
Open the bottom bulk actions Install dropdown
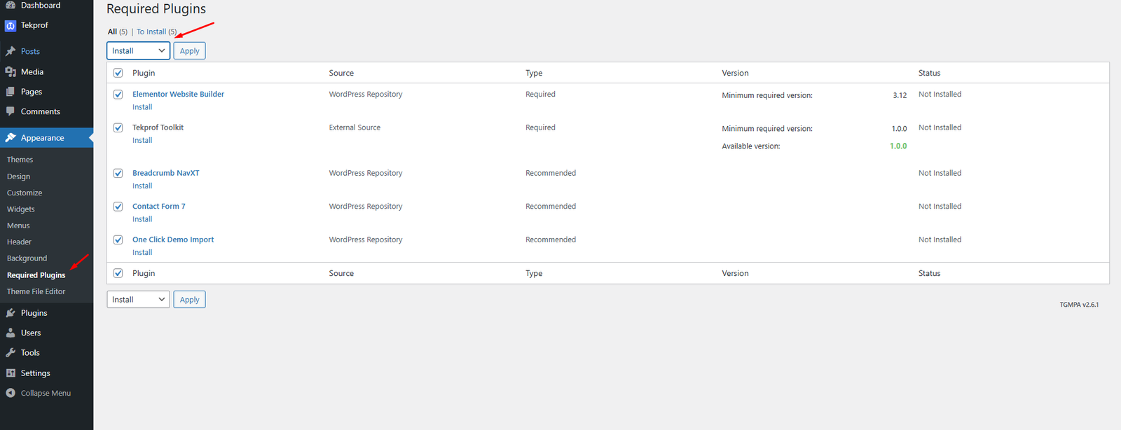138,300
